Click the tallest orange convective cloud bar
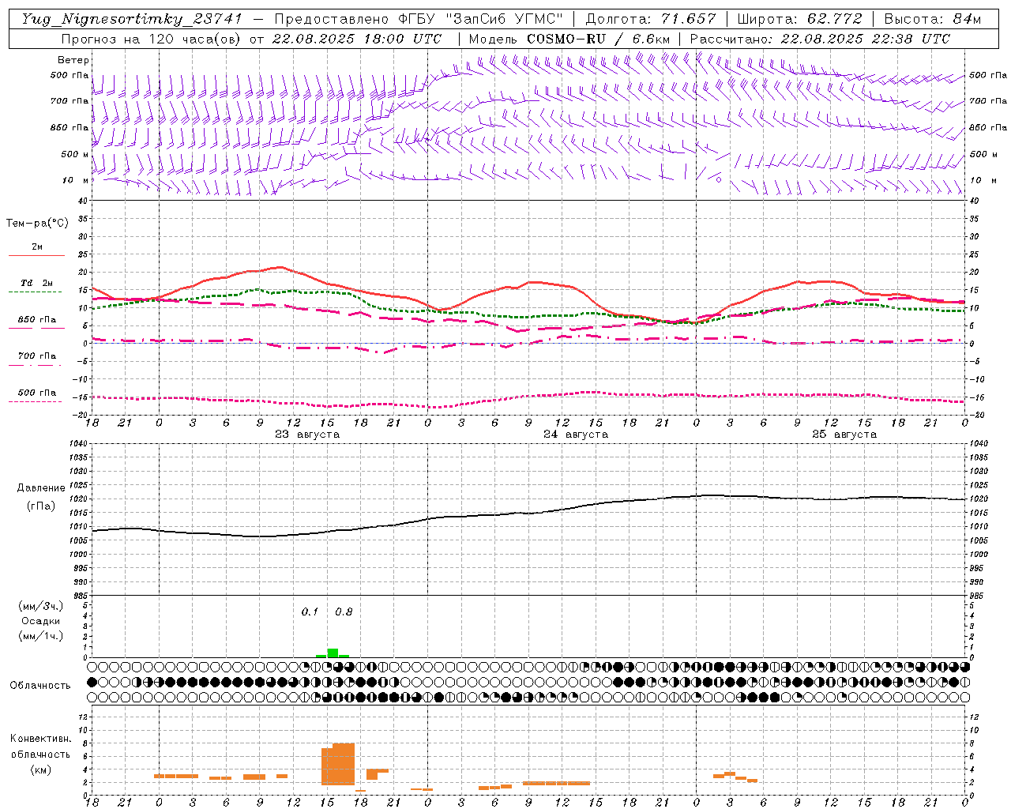This screenshot has height=809, width=1011. (344, 764)
